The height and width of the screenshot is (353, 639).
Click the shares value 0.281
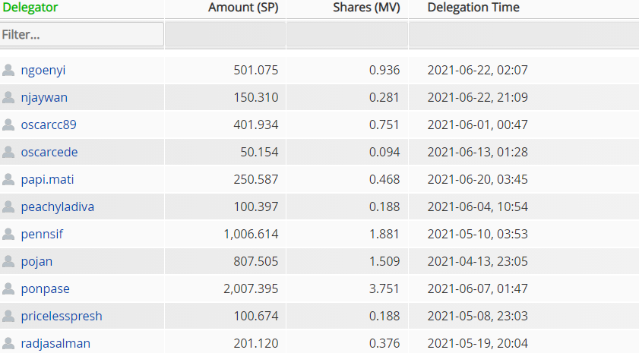[384, 97]
